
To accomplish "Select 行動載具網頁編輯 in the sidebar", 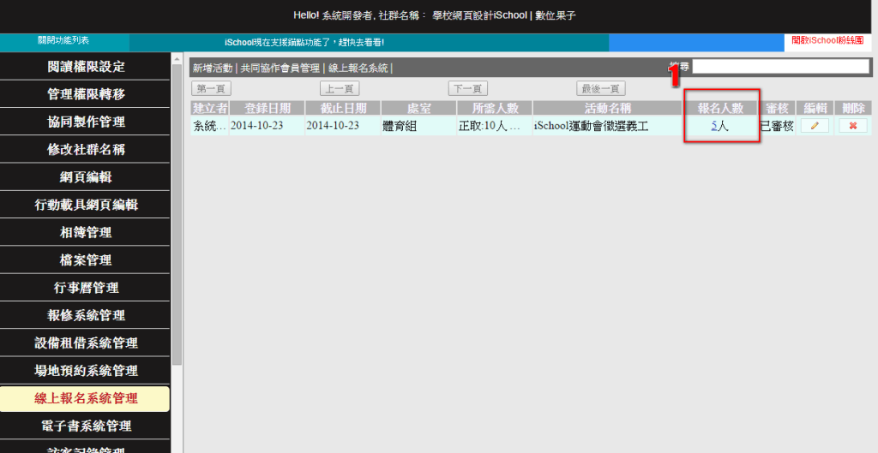I will point(86,205).
